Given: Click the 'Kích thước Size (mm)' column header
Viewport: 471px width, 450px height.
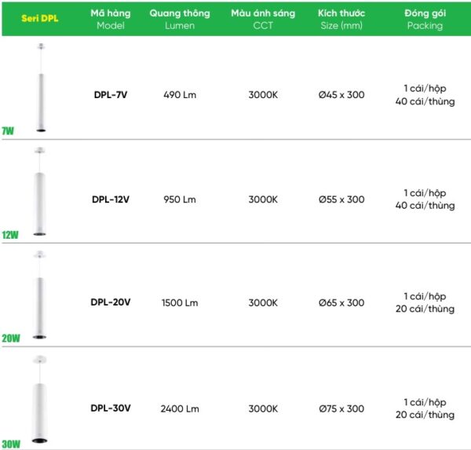Looking at the screenshot, I should (341, 19).
